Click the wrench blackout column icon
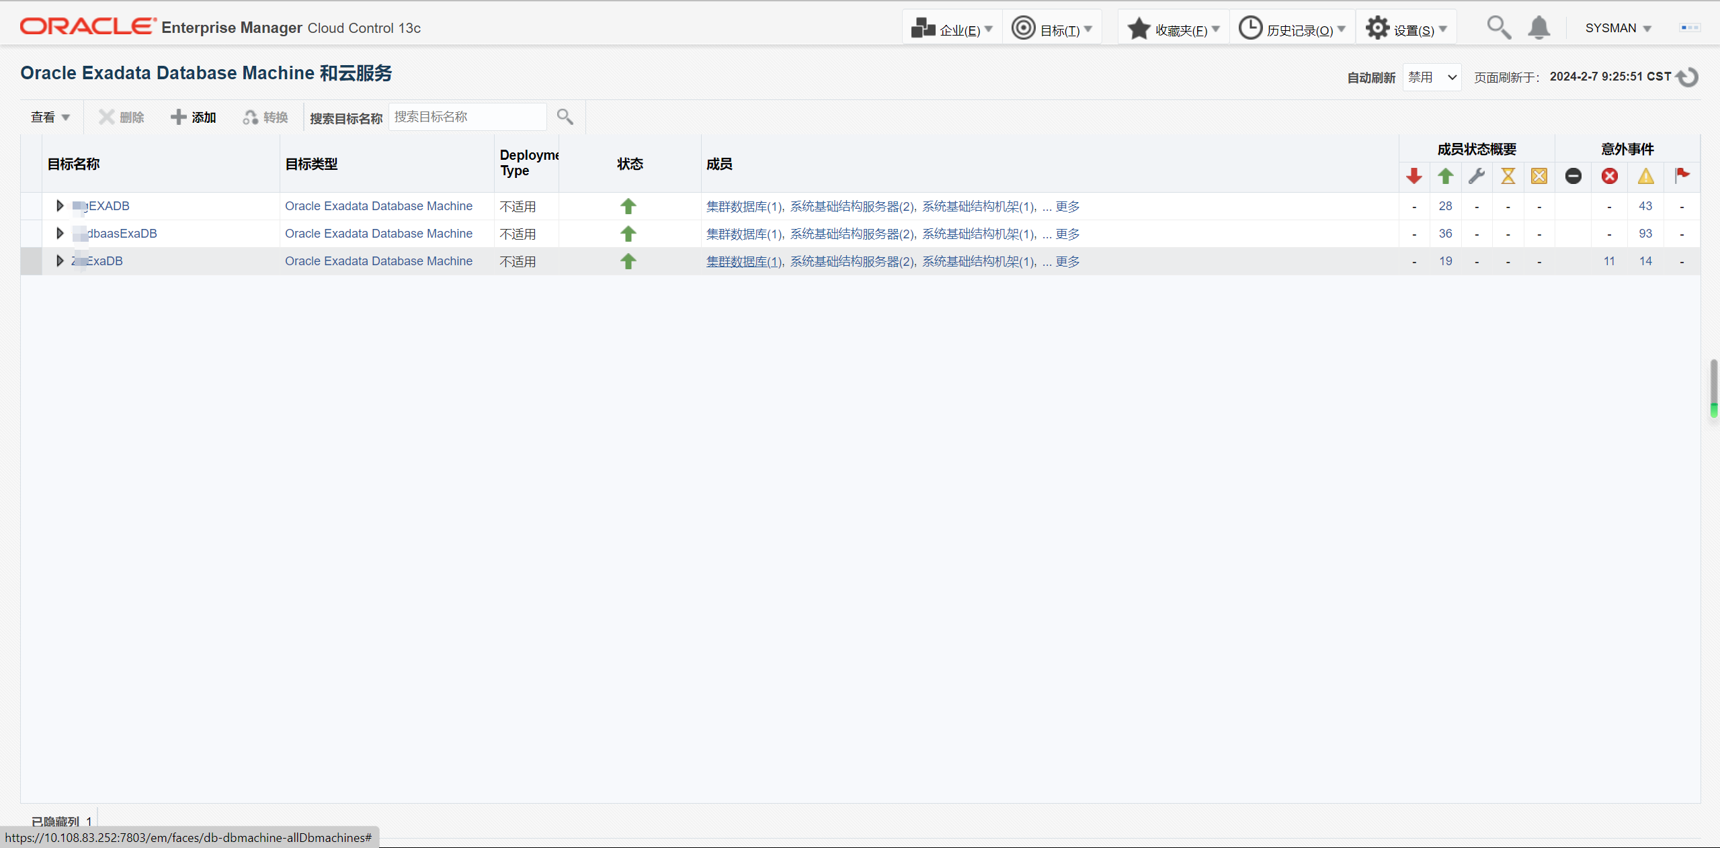Image resolution: width=1720 pixels, height=848 pixels. pyautogui.click(x=1476, y=176)
